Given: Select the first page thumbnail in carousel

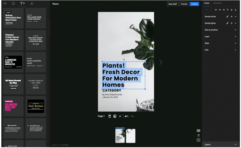Looking at the screenshot, I should tap(120, 136).
